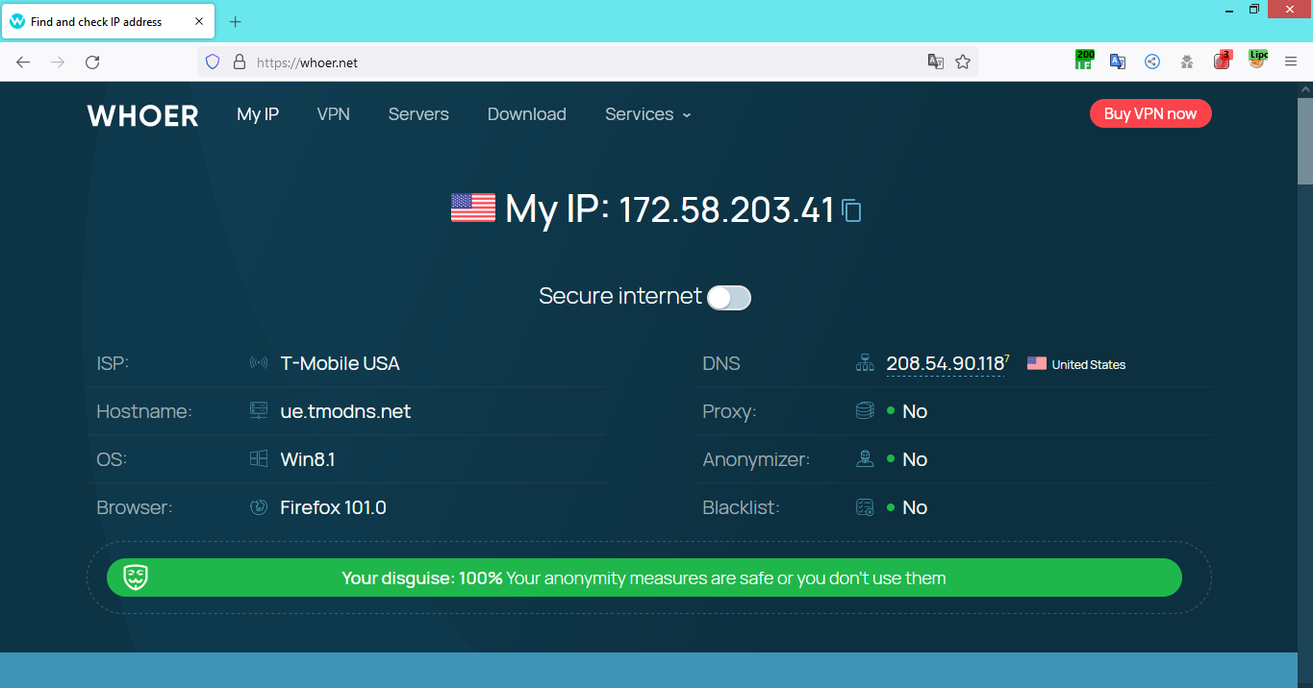1313x688 pixels.
Task: Click the 'Blacklist:' label
Action: 741,507
